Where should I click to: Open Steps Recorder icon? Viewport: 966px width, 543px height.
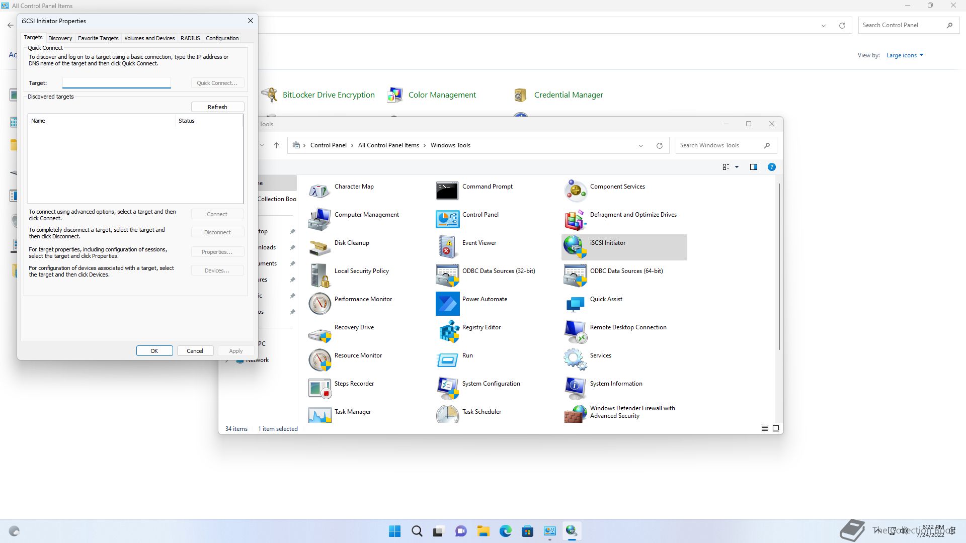tap(319, 388)
